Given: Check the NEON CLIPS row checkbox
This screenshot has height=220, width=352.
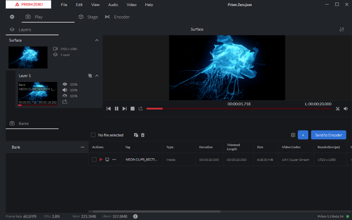Looking at the screenshot, I should 94,160.
